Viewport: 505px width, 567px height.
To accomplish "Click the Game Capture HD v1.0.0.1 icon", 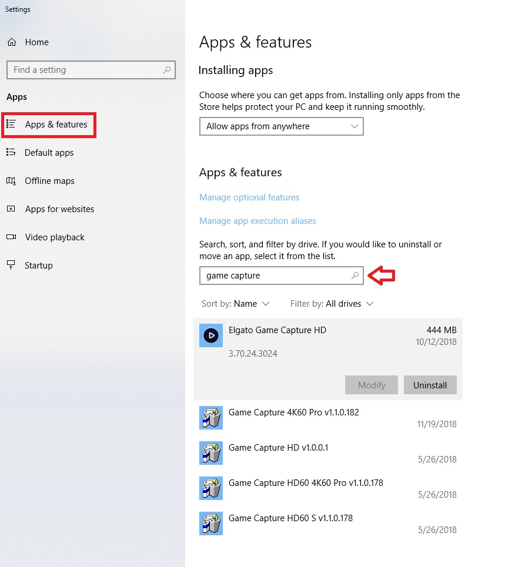I will click(210, 453).
